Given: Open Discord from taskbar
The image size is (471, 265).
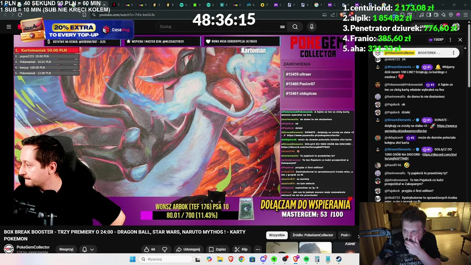Looking at the screenshot, I should (x=263, y=259).
